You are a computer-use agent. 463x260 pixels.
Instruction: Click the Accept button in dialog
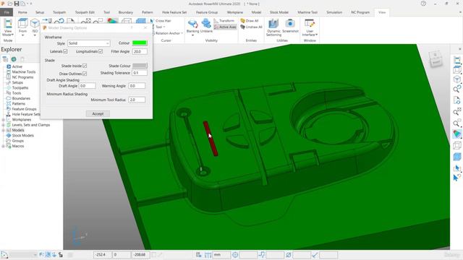click(x=98, y=113)
